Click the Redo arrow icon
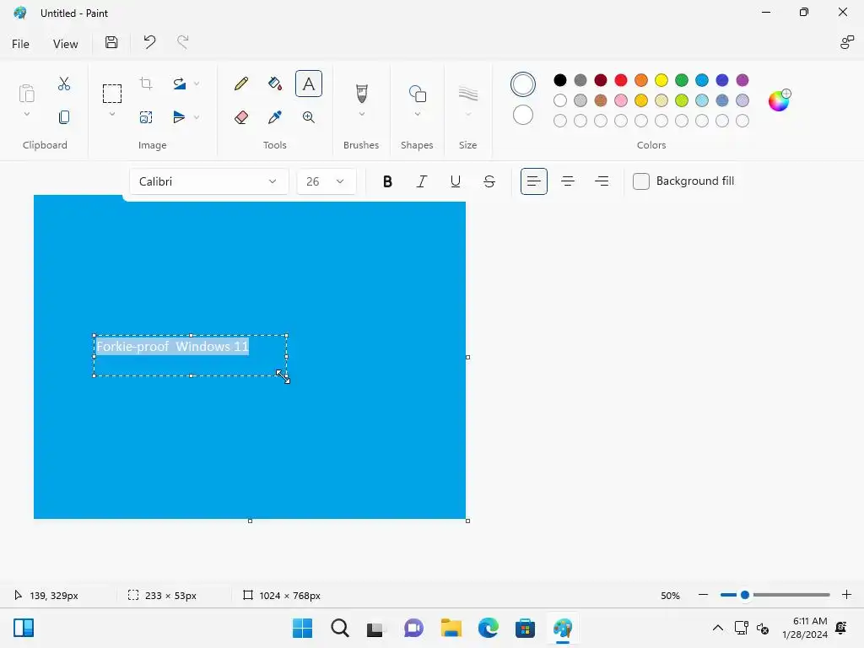This screenshot has height=648, width=864. click(x=182, y=42)
